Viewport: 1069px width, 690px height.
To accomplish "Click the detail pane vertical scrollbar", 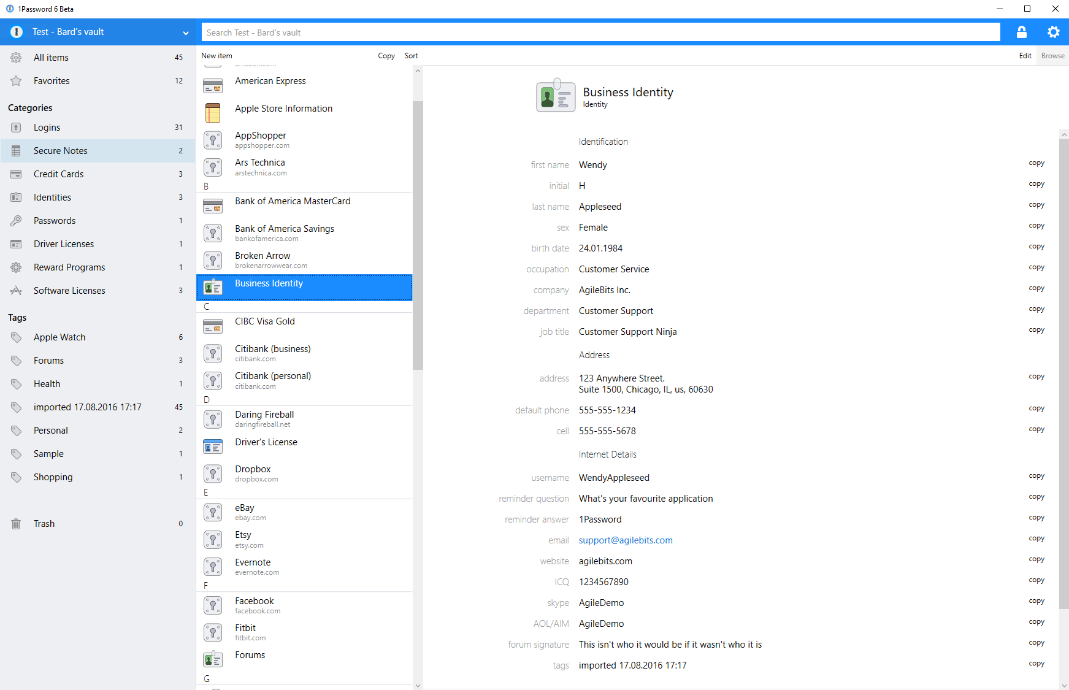I will coord(1064,374).
